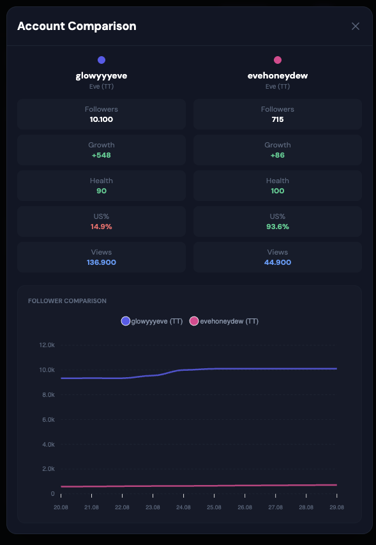Toggle glowyyyeve (TT) legend series
The image size is (376, 545).
pos(152,321)
